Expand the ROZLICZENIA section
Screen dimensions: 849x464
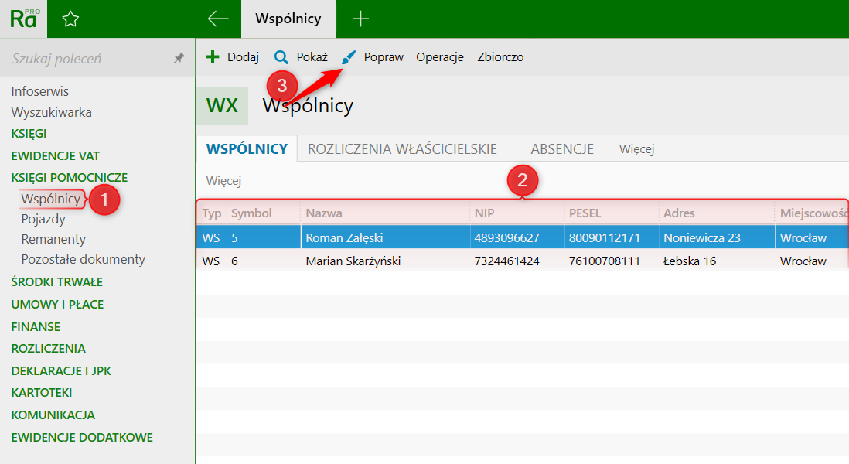pyautogui.click(x=48, y=348)
